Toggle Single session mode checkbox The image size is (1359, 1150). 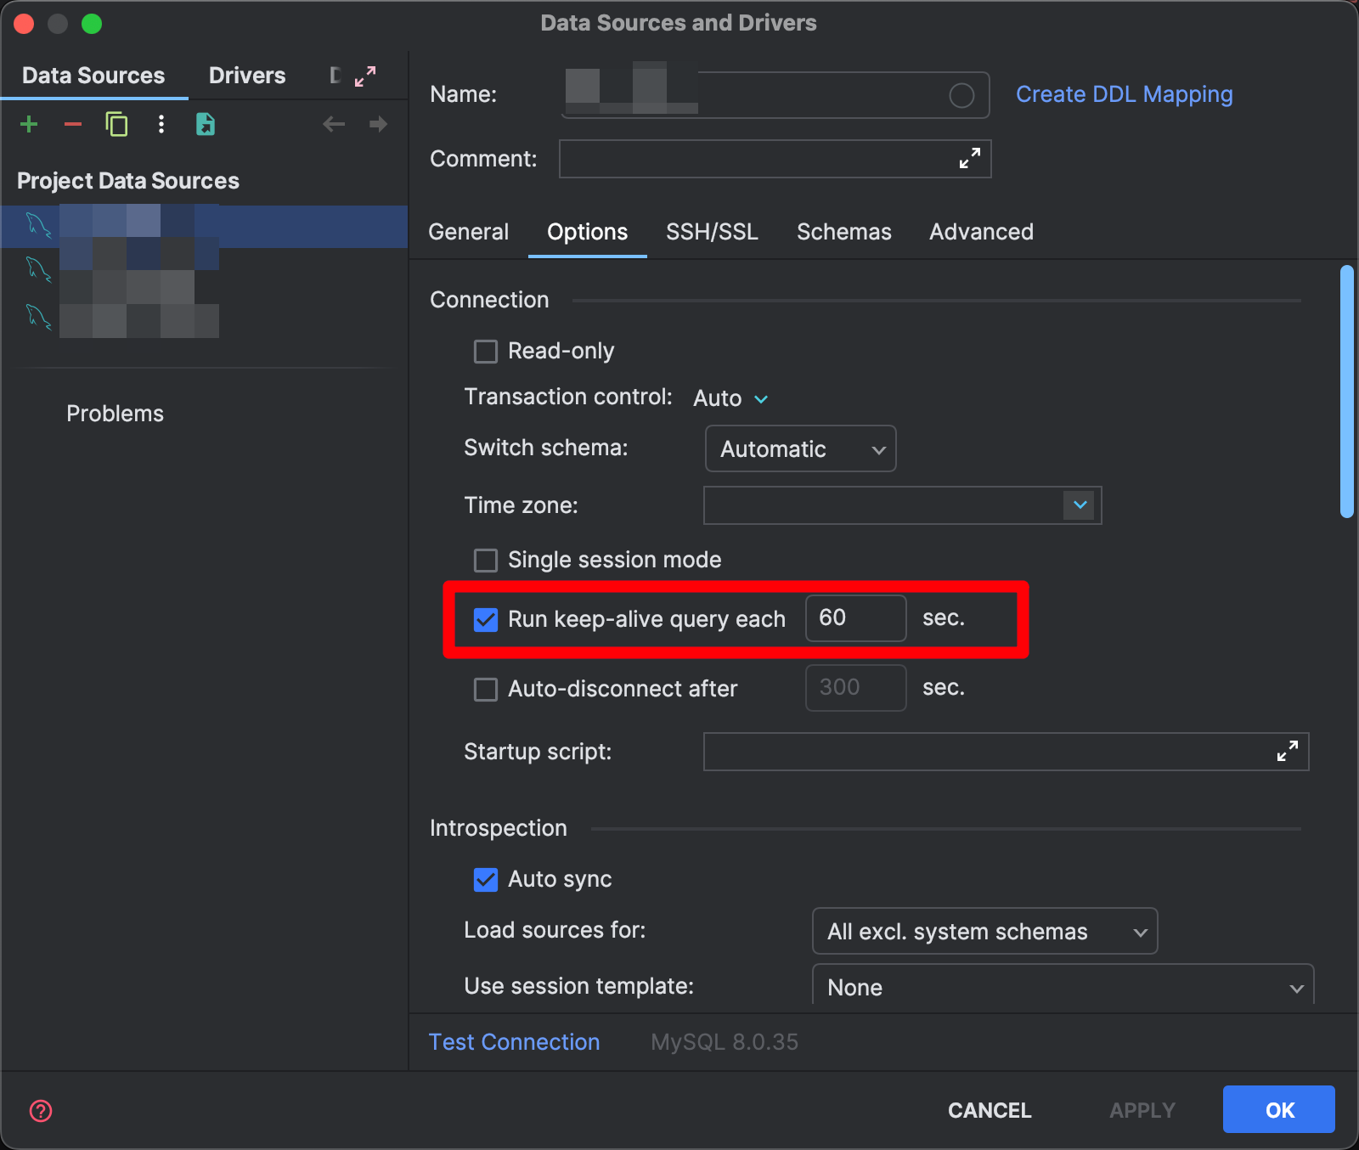pyautogui.click(x=486, y=561)
